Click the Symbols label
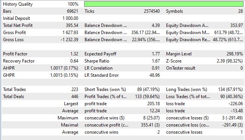The width and height of the screenshot is (245, 140). 174,11
